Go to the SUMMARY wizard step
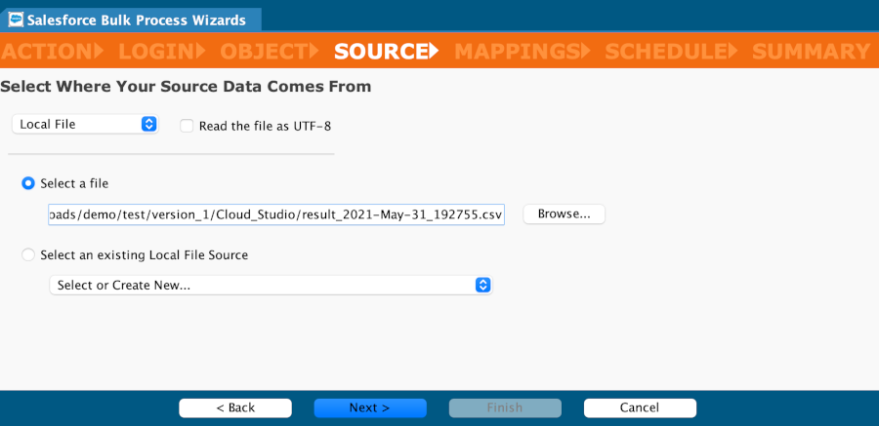Viewport: 879px width, 426px height. pos(811,52)
